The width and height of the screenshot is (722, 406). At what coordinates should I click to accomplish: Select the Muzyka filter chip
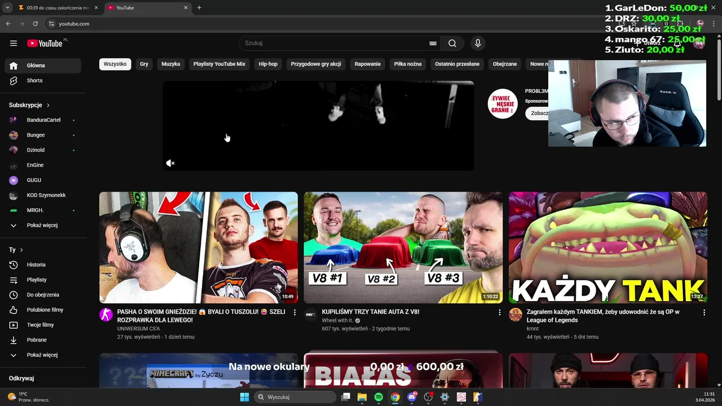[171, 64]
